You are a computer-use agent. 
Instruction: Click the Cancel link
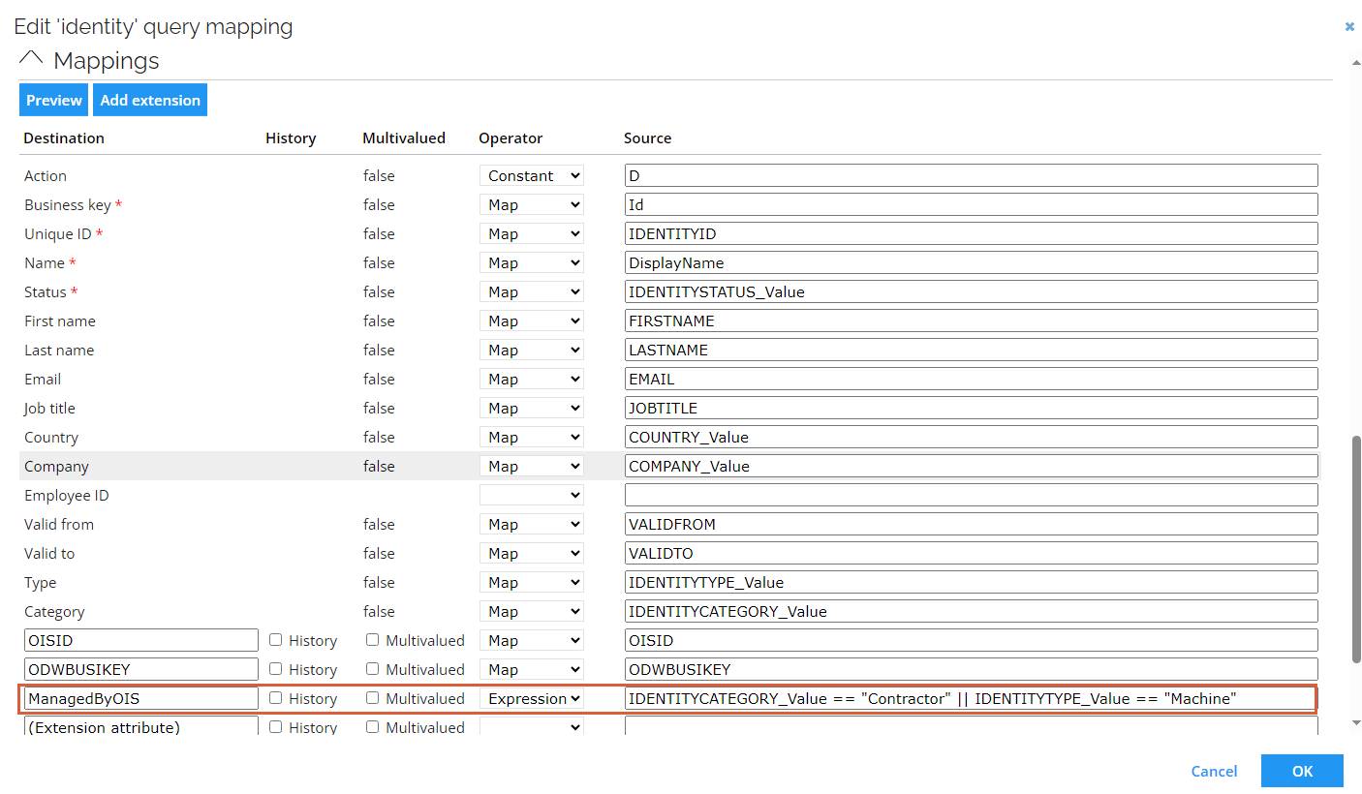tap(1214, 771)
